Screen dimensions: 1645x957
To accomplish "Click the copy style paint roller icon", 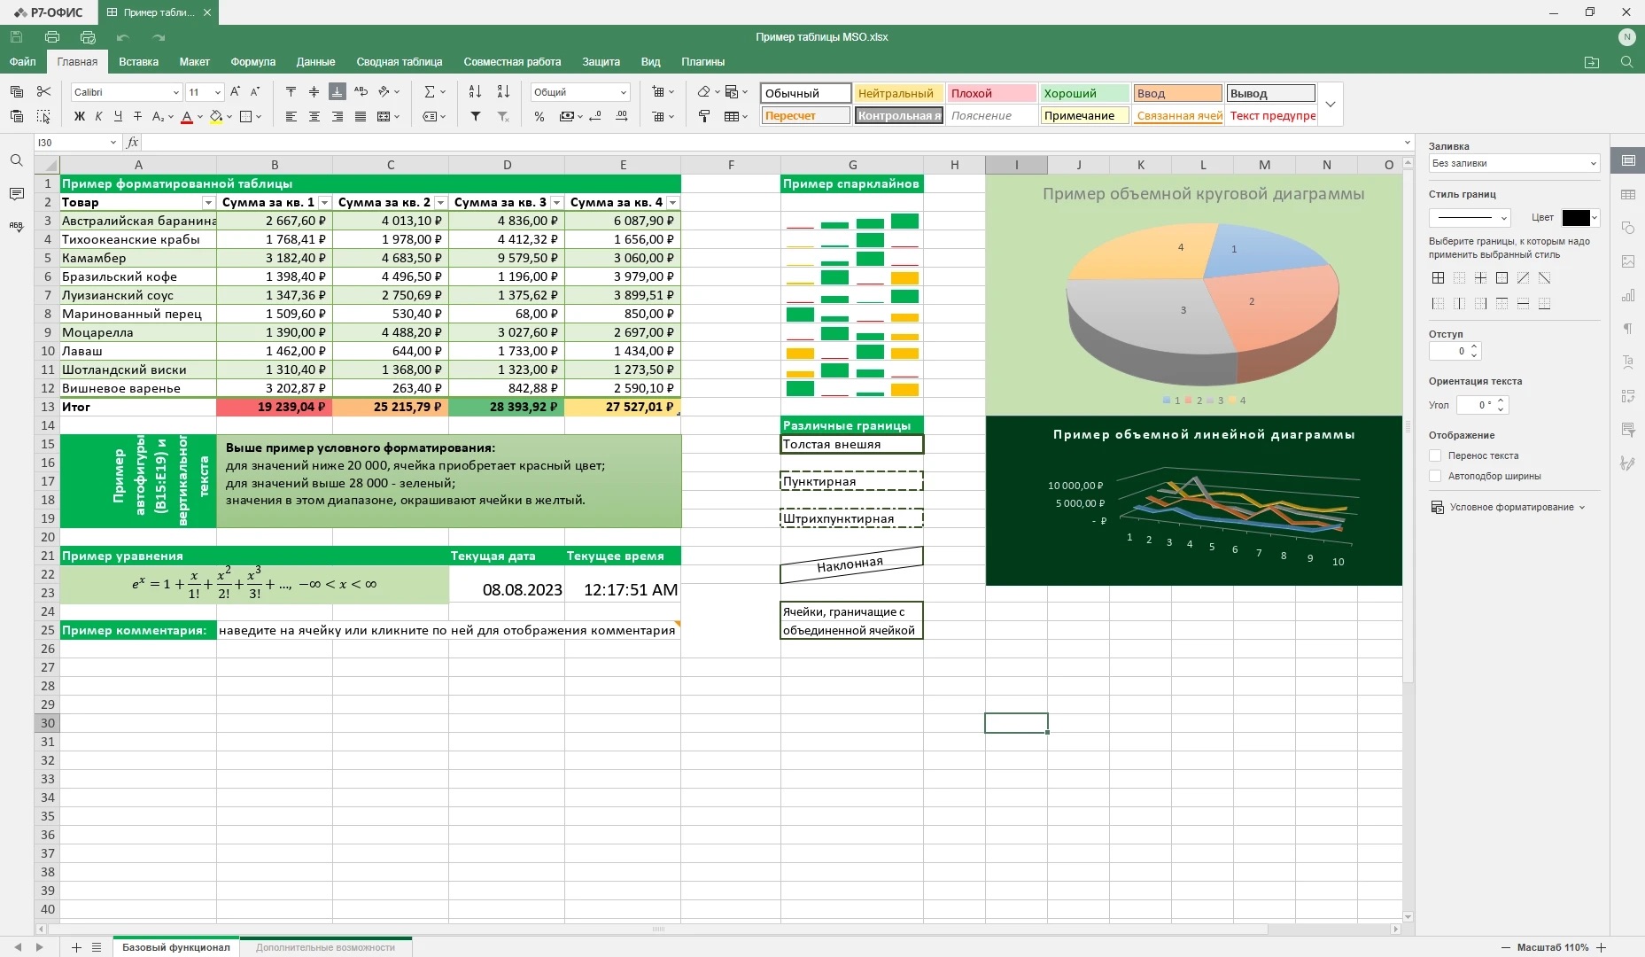I will coord(704,116).
